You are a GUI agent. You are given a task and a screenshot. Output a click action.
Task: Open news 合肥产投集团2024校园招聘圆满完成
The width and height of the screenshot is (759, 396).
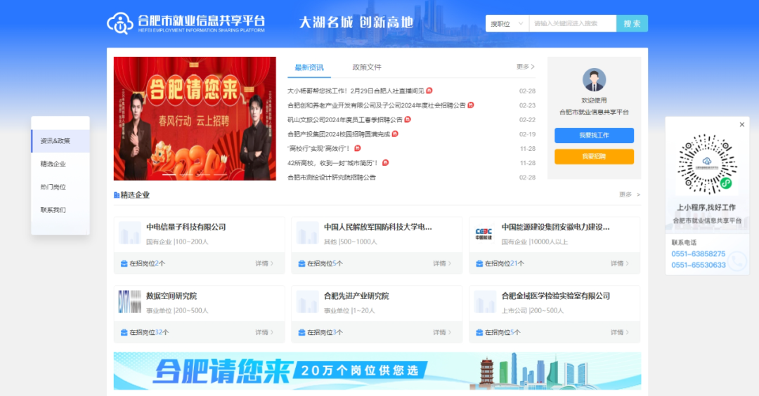pyautogui.click(x=339, y=134)
